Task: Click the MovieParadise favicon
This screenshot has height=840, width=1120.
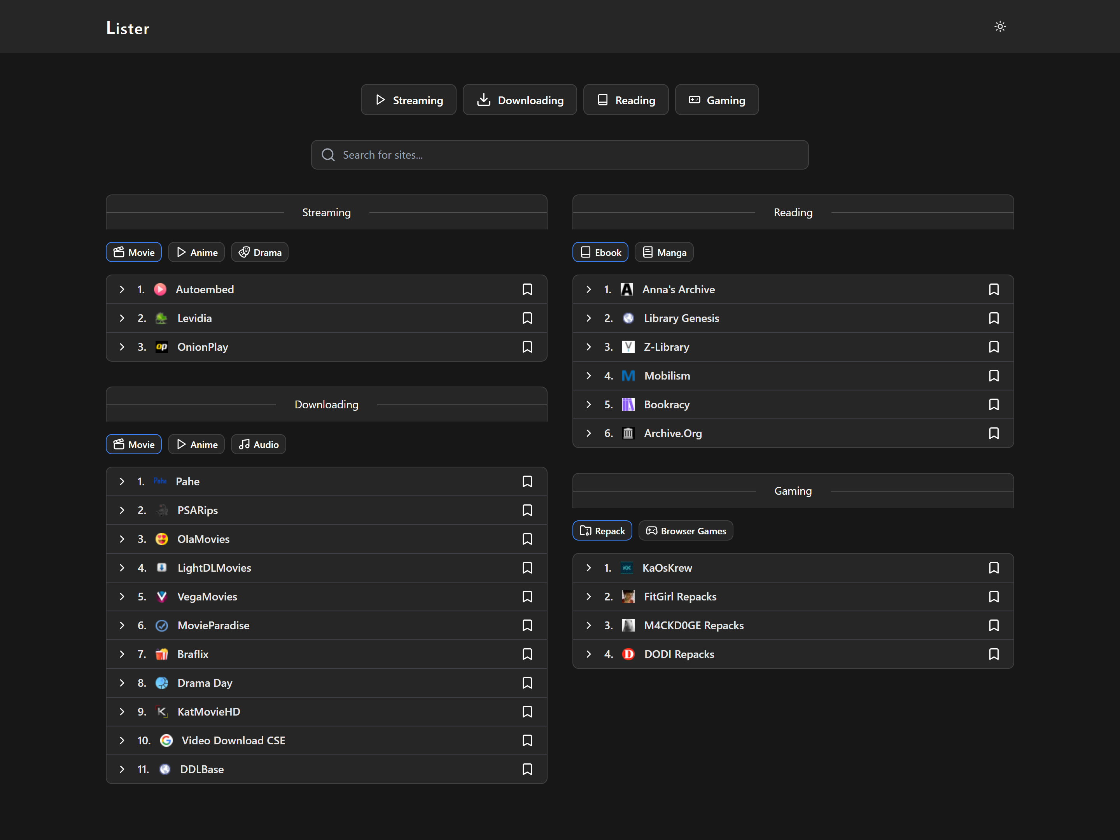Action: click(161, 625)
